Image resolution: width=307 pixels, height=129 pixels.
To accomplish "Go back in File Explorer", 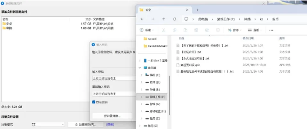I will [142, 19].
